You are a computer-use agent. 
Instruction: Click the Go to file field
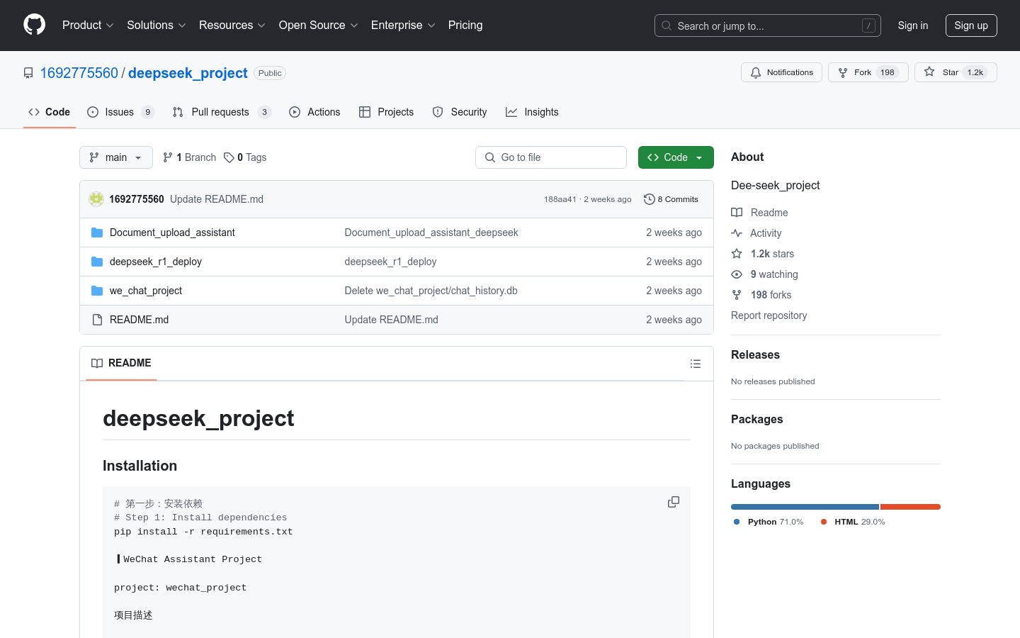coord(551,157)
